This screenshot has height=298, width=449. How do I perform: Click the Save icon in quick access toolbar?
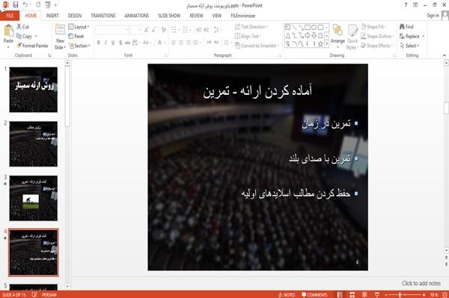point(16,4)
